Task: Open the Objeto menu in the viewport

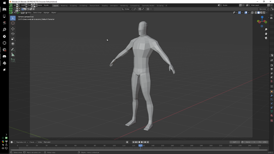Action: (x=54, y=12)
